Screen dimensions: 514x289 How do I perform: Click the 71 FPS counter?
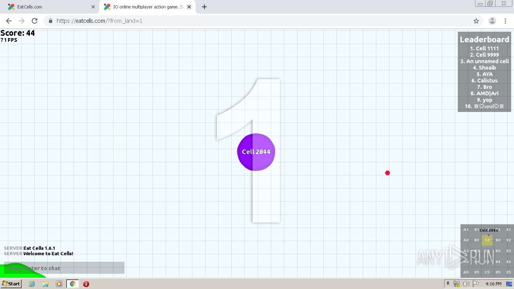[9, 40]
